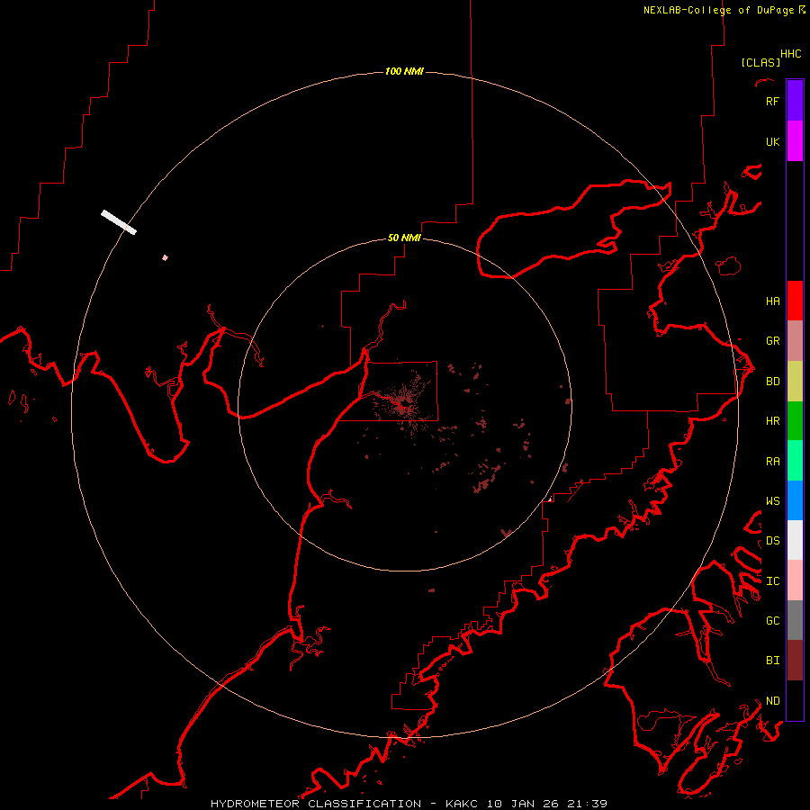810x810 pixels.
Task: Click the UK magenta legend swatch
Action: tap(795, 141)
